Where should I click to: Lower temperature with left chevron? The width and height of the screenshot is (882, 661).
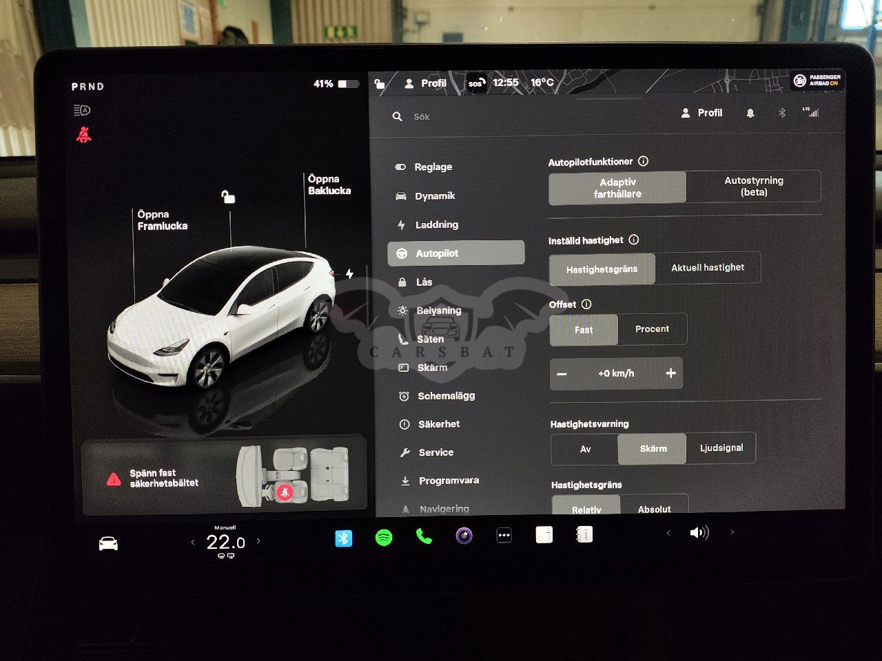[193, 543]
